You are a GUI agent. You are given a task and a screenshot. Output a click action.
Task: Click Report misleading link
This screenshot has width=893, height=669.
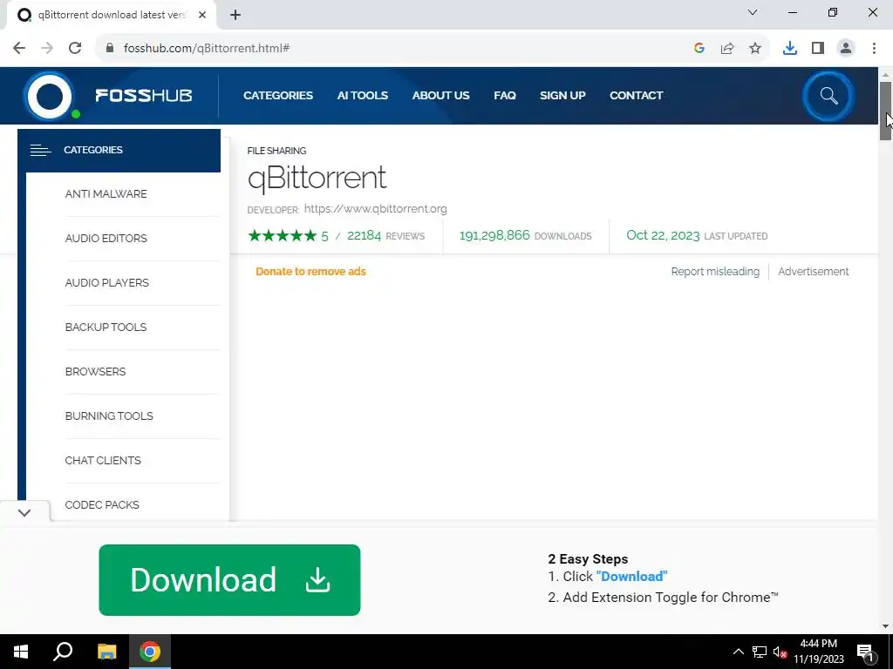pyautogui.click(x=715, y=272)
